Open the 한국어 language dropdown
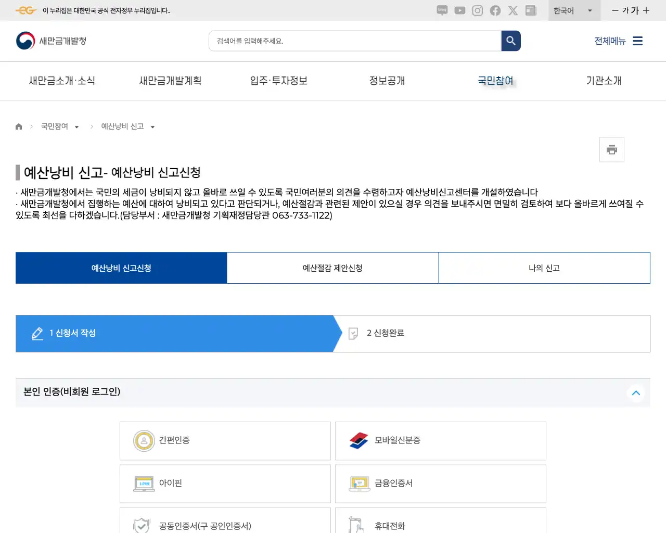666x533 pixels. [574, 10]
